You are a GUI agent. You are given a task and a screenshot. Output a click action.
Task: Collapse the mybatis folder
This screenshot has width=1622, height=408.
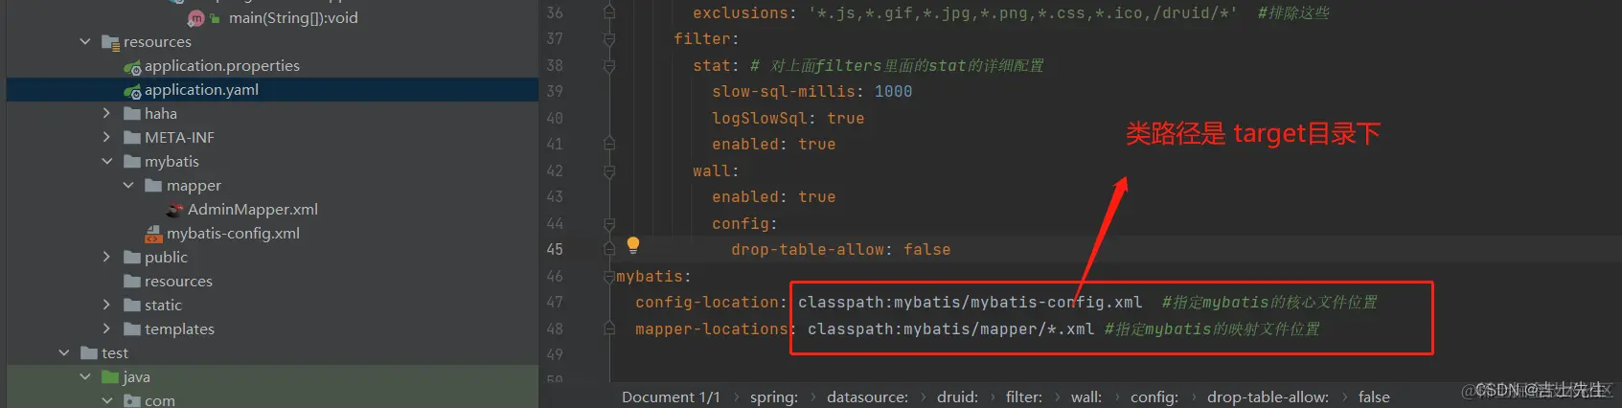(106, 162)
